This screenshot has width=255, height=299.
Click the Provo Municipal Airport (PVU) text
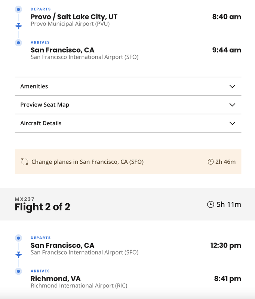click(x=70, y=24)
